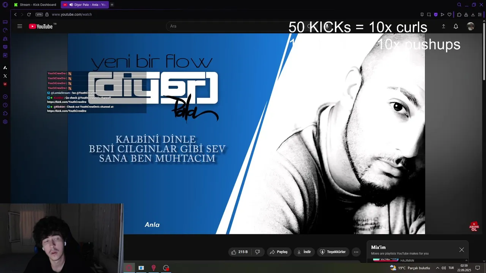Open sidebar Settings gear icon
The width and height of the screenshot is (486, 273).
[x=5, y=122]
